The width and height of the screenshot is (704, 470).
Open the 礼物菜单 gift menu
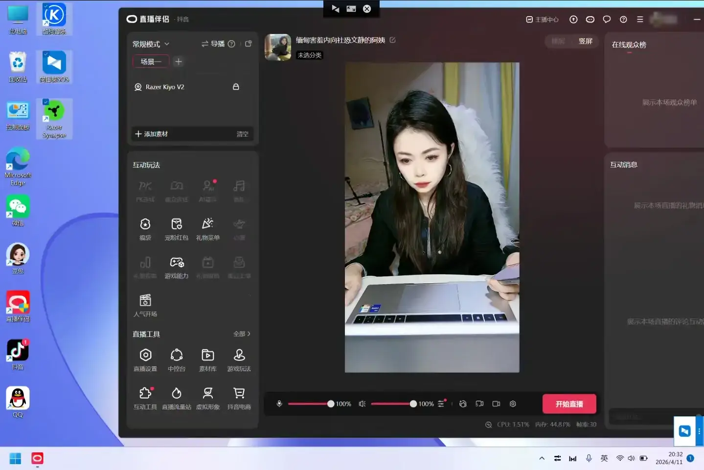[208, 229]
